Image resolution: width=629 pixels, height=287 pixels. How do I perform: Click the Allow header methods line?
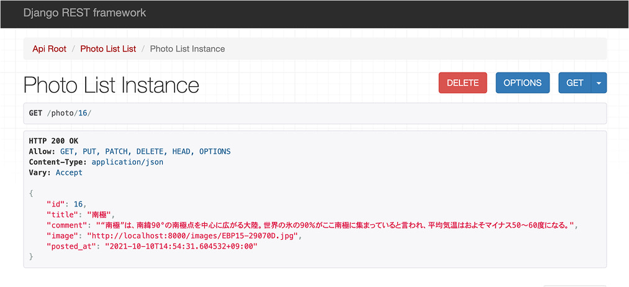(129, 151)
